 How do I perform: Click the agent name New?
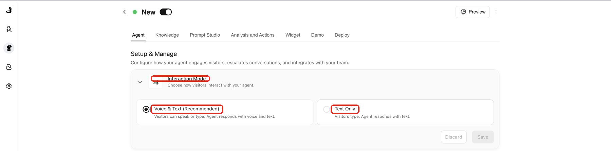(148, 12)
